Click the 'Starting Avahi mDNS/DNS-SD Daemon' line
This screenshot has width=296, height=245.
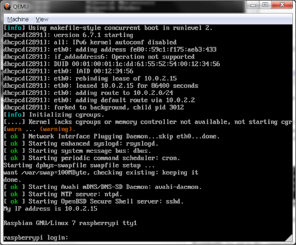coord(103,187)
